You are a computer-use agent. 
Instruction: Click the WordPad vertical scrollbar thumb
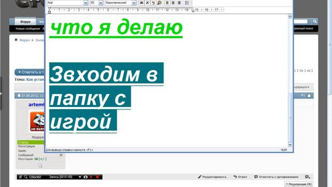coord(290,117)
